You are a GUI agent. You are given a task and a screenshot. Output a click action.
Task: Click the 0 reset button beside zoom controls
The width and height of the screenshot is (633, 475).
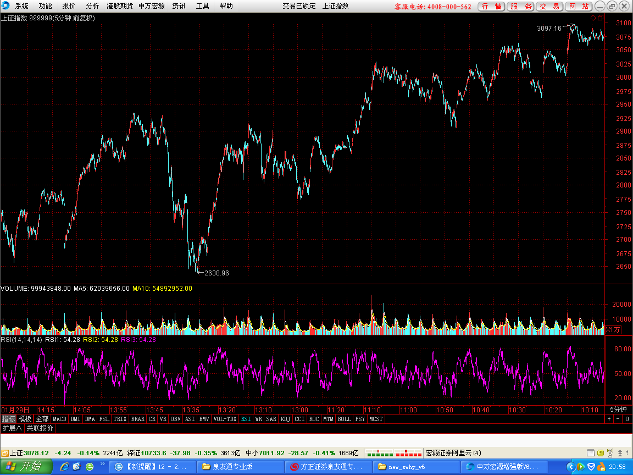(x=627, y=419)
